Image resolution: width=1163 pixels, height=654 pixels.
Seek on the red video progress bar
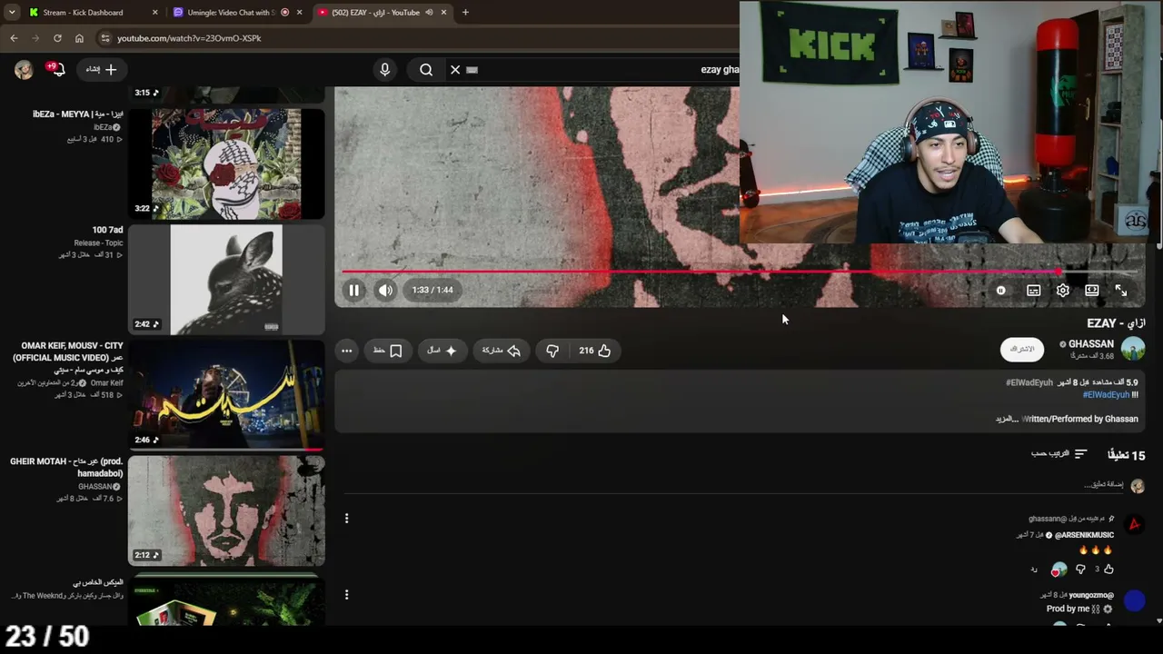tap(740, 271)
